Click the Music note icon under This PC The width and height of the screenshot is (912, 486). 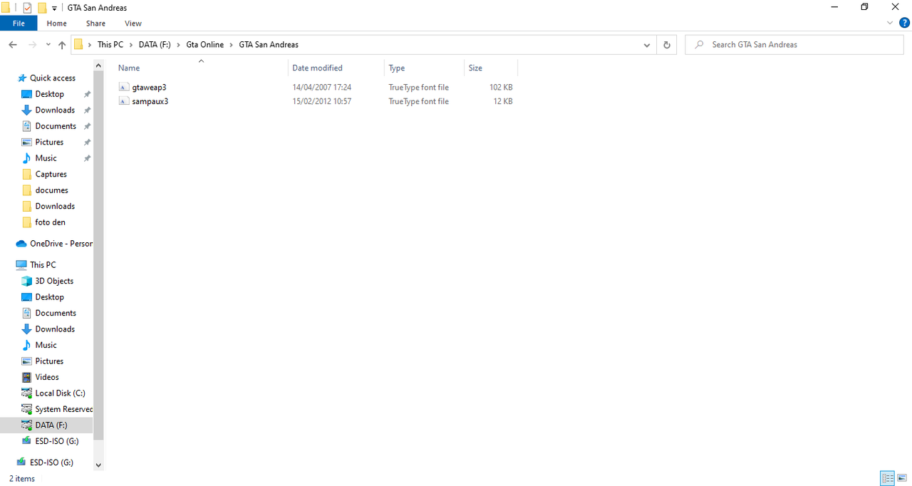[x=26, y=345]
